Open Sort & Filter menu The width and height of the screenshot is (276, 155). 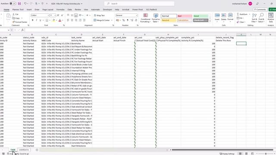pos(254,18)
